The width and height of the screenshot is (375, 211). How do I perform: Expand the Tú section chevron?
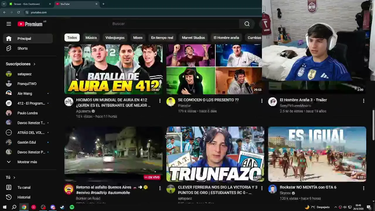14,177
